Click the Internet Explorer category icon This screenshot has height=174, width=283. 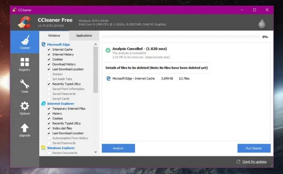coord(43,104)
